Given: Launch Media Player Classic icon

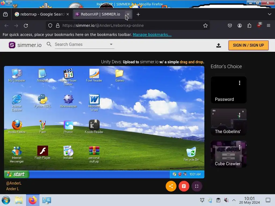Looking at the screenshot, I should pos(68,77).
